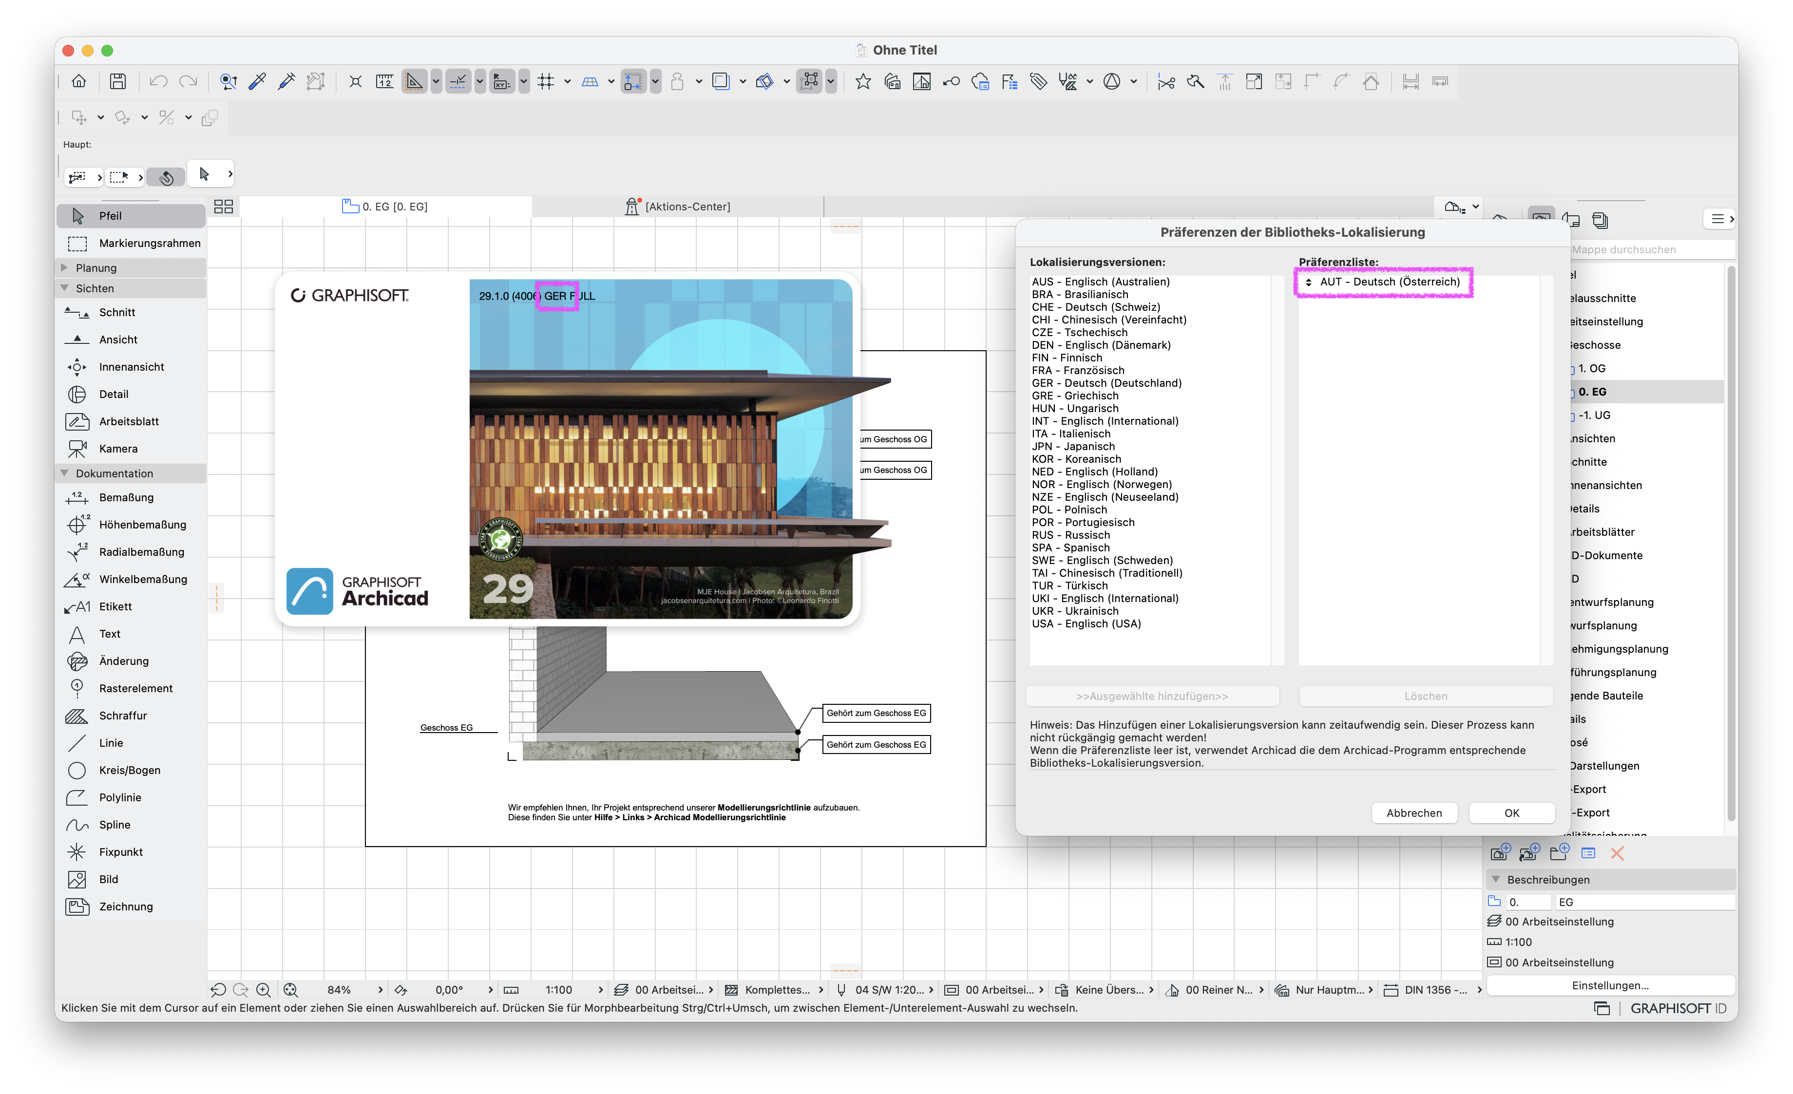Image resolution: width=1793 pixels, height=1094 pixels.
Task: Click the Löschen button
Action: 1426,696
